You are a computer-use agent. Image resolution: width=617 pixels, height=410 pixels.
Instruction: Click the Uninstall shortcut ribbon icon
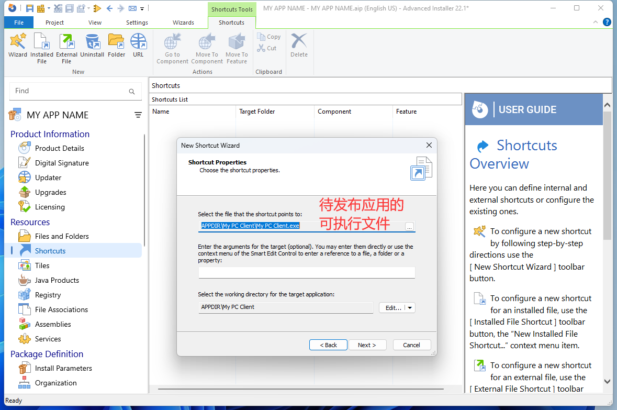(92, 46)
